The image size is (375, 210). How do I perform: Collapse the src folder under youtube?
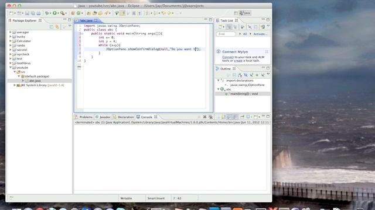coord(15,72)
